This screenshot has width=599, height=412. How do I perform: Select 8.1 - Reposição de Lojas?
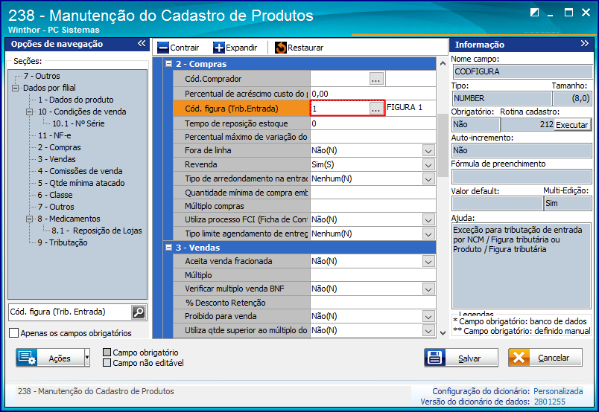[97, 231]
